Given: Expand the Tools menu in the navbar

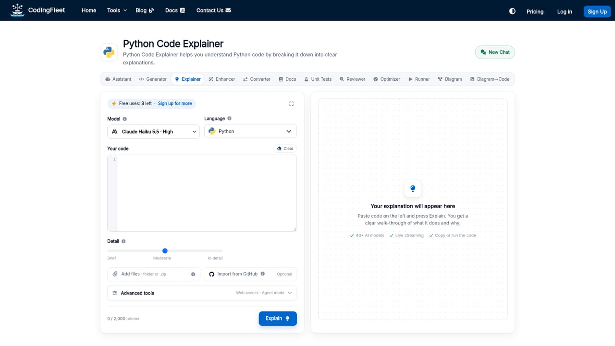Looking at the screenshot, I should point(117,11).
